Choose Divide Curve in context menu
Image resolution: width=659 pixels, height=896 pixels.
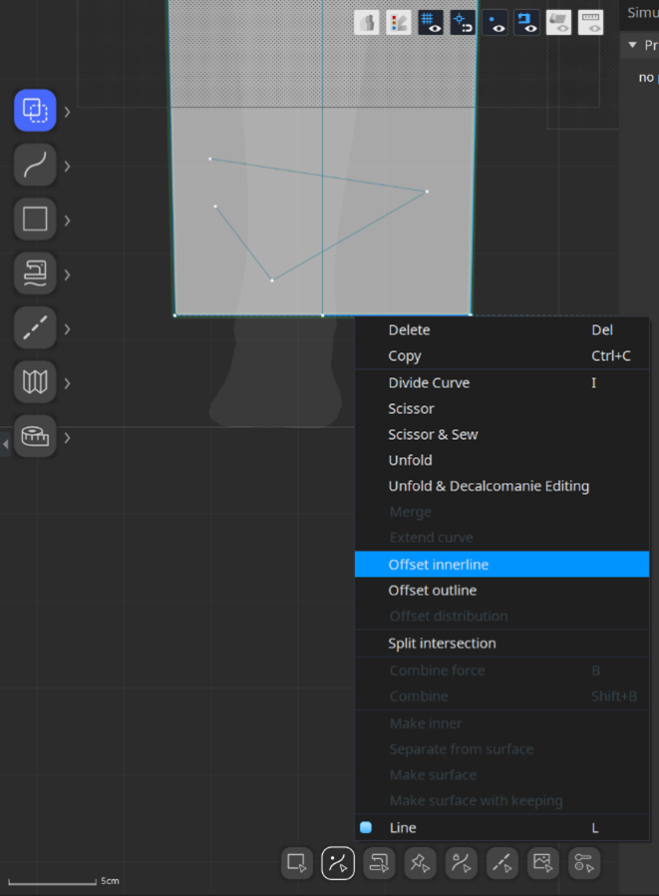(x=501, y=383)
